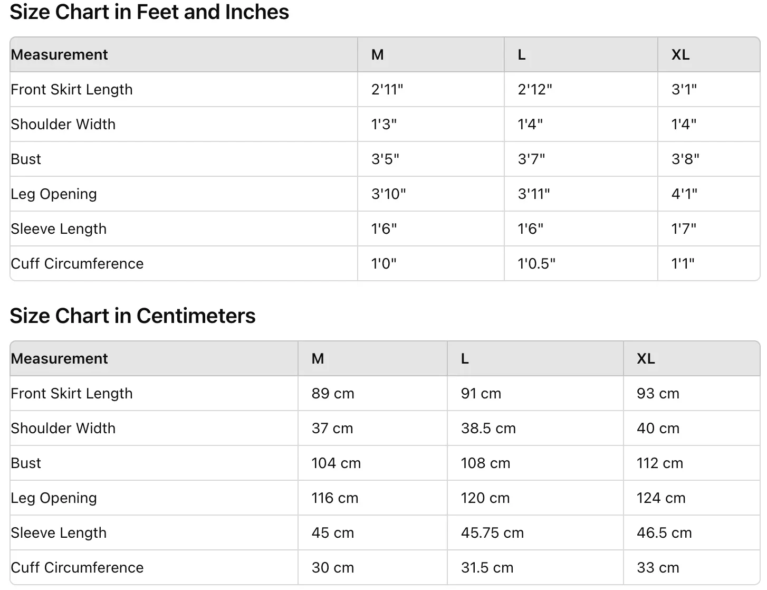The width and height of the screenshot is (767, 590).
Task: Click the 45.75 cm Sleeve Length cell
Action: [x=492, y=532]
